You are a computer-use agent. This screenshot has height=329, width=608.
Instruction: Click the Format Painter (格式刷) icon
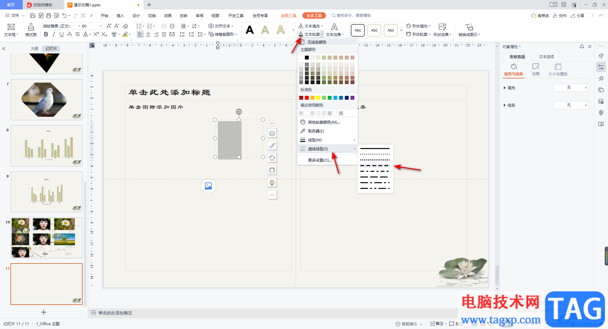pos(31,30)
